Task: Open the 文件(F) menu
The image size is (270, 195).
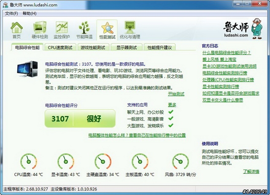Action: tap(11, 14)
